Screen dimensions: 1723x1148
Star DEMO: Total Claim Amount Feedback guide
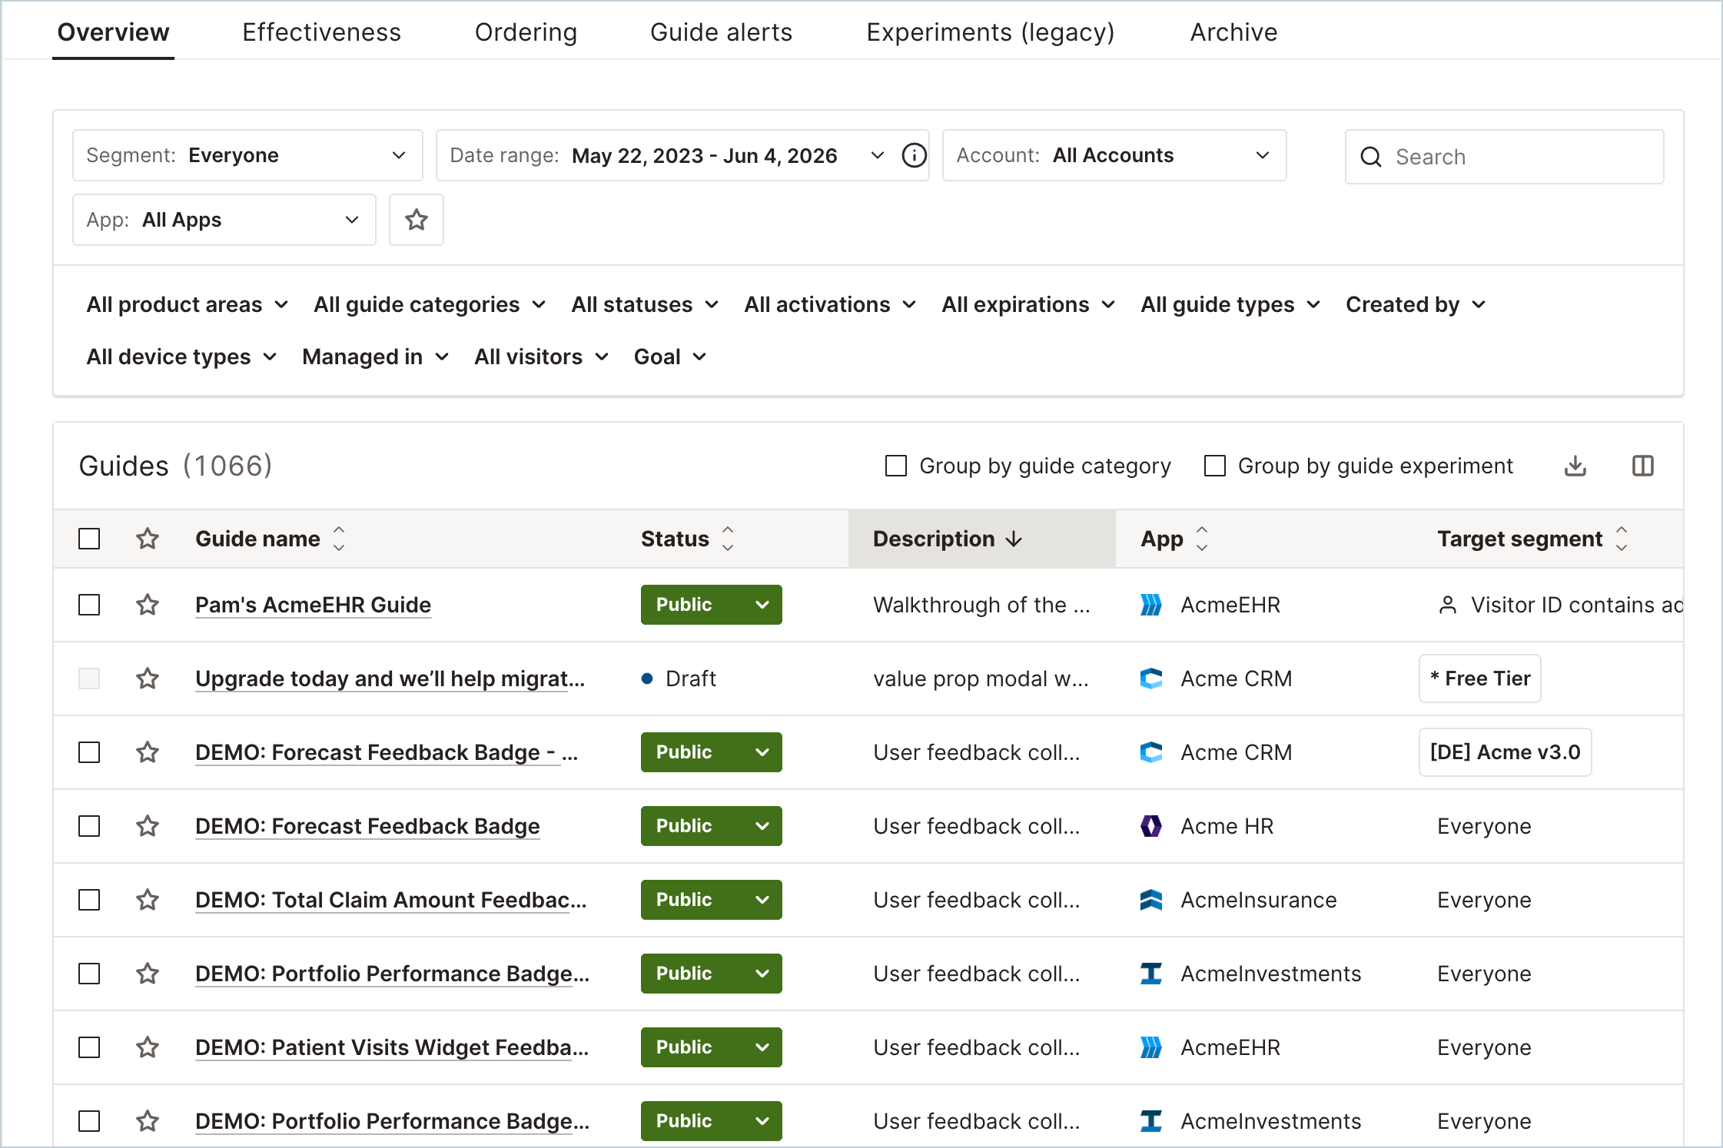coord(148,900)
